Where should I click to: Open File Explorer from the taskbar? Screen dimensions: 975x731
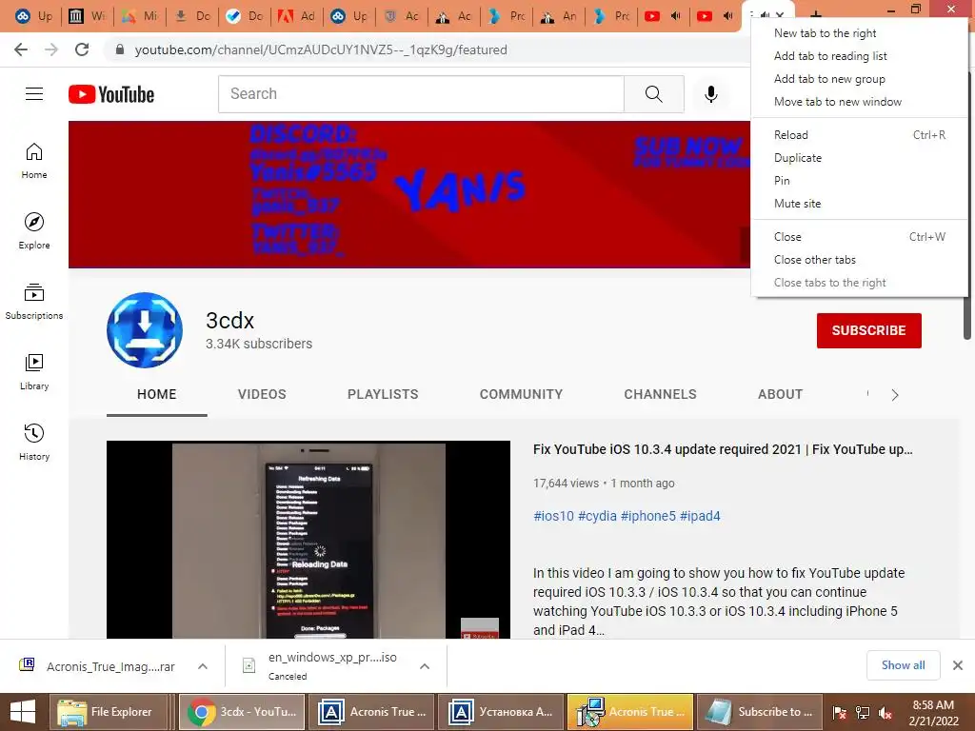coord(109,712)
